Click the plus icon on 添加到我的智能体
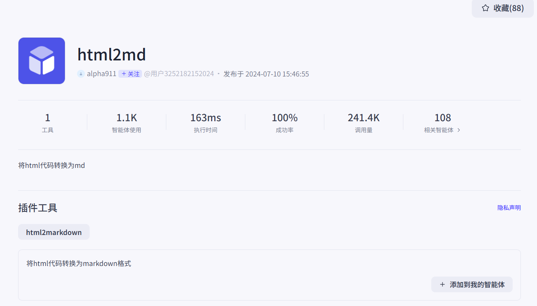The width and height of the screenshot is (537, 306). [x=442, y=284]
